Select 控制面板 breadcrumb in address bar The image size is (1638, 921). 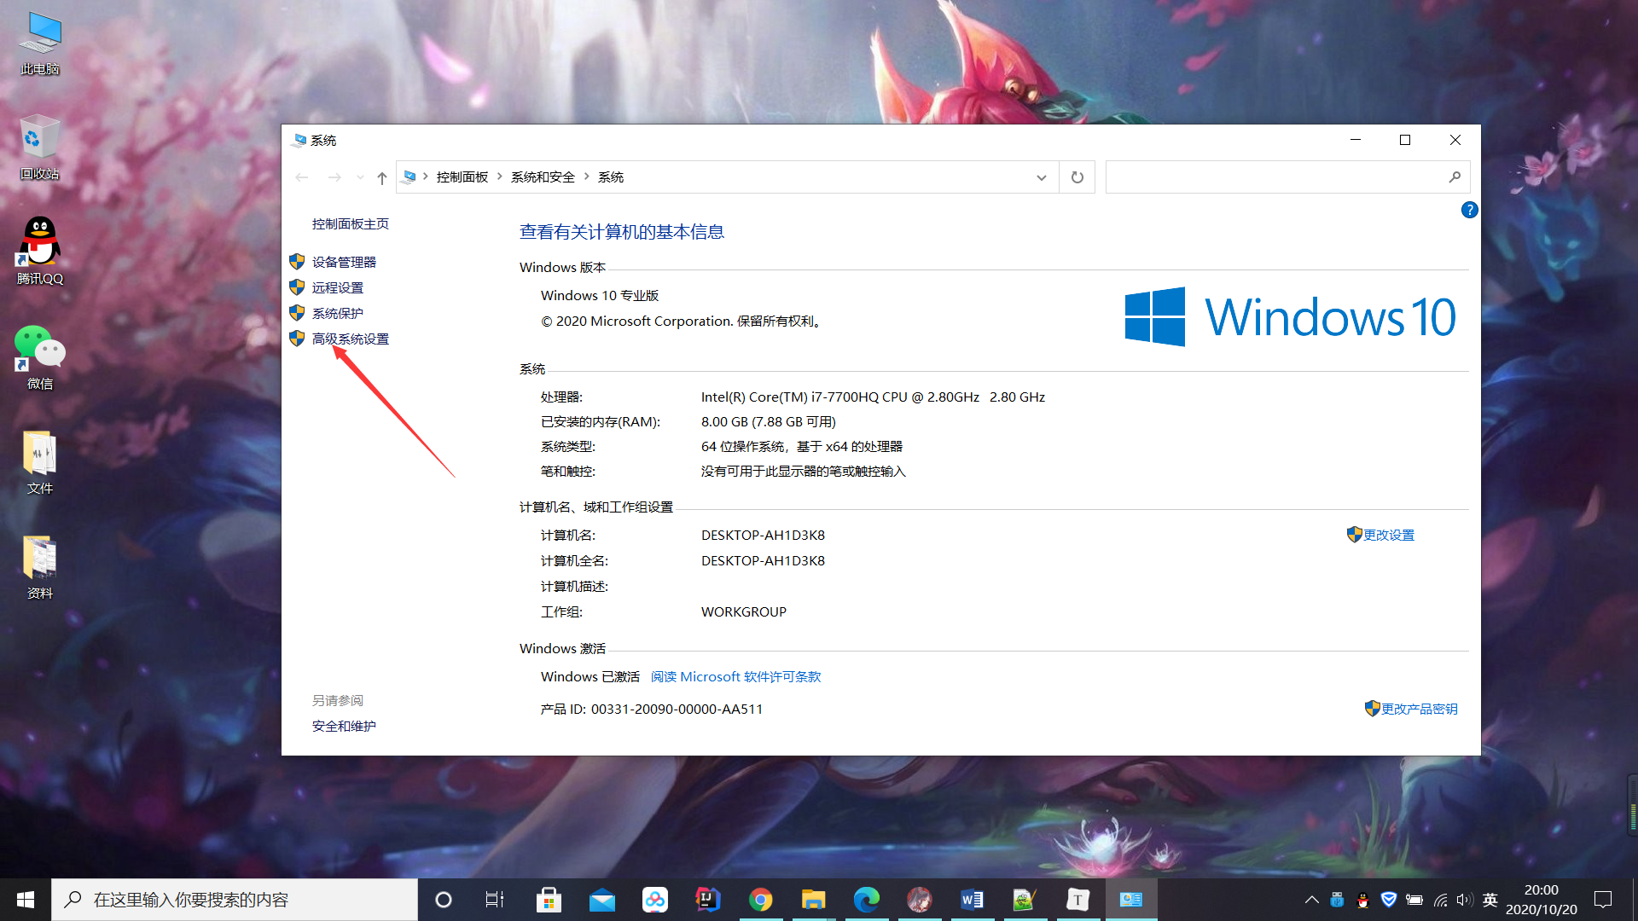coord(462,177)
